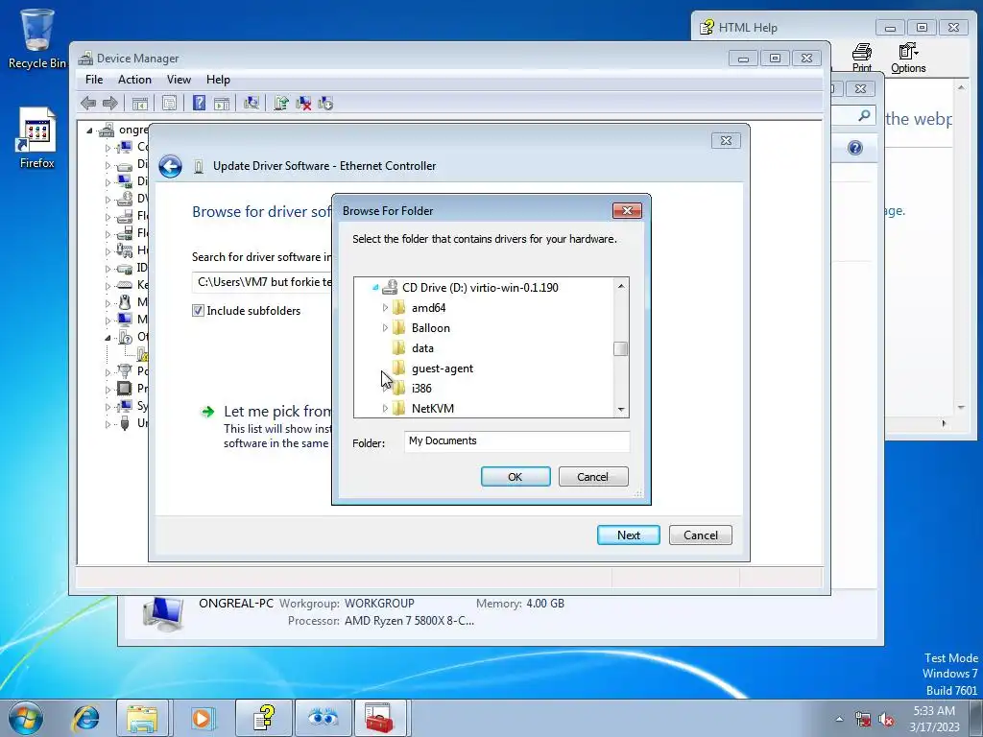Click the magnifier search icon behind Device Manager

click(x=865, y=115)
